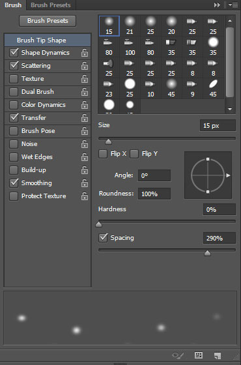Lock the Texture settings
Screen dimensions: 241x365
(85, 79)
